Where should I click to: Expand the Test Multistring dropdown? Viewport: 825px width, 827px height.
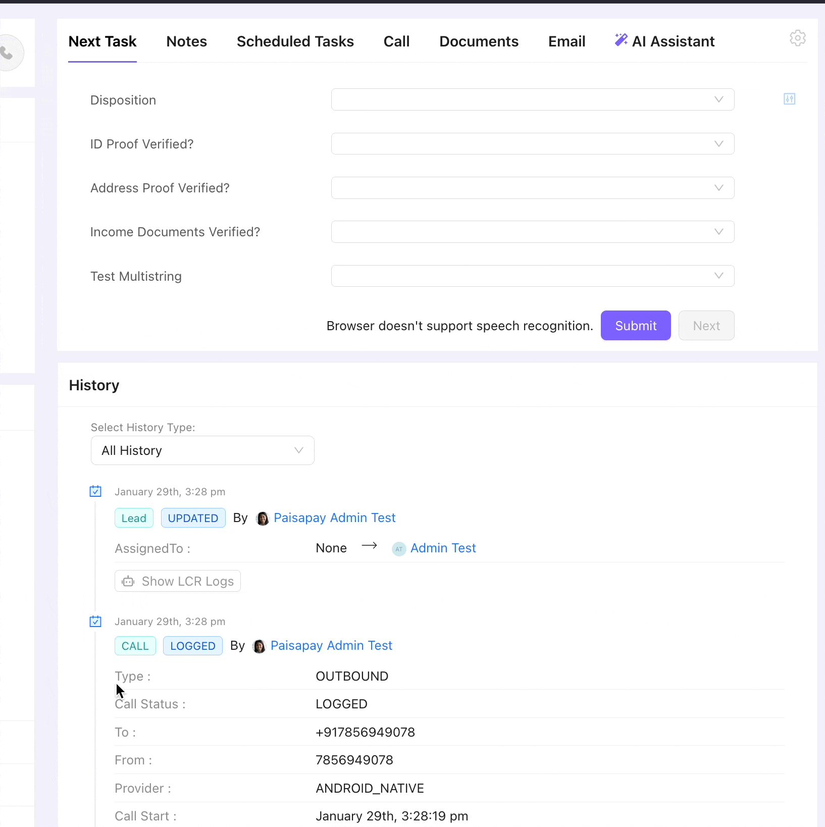532,276
